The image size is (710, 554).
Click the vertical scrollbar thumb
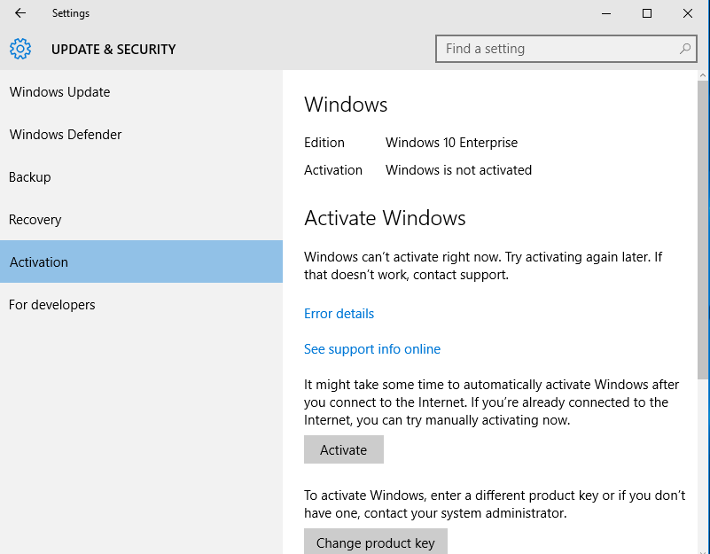click(x=703, y=230)
